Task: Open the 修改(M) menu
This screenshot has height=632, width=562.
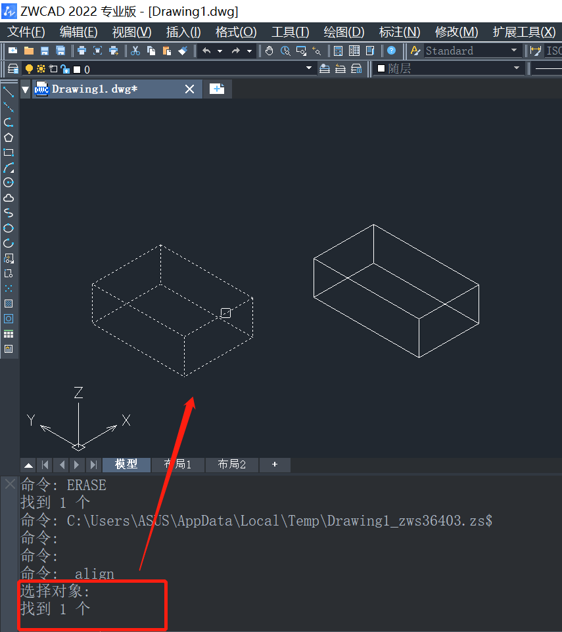Action: [x=456, y=32]
